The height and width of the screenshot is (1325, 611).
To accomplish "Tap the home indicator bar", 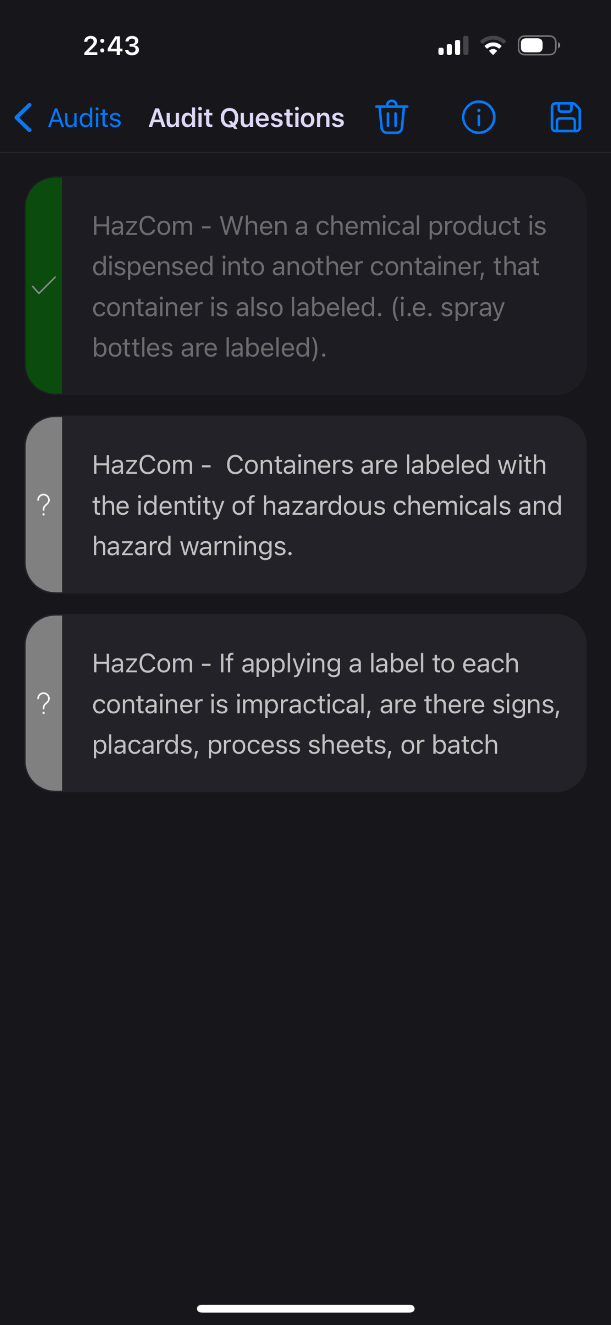I will (305, 1308).
